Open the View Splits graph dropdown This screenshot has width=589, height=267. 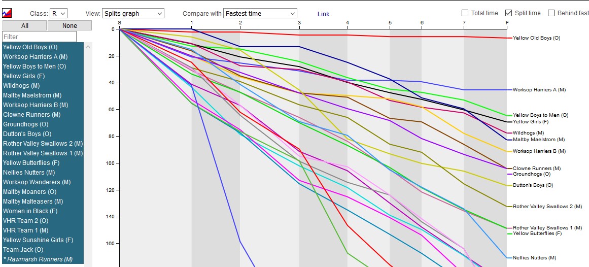pyautogui.click(x=133, y=14)
